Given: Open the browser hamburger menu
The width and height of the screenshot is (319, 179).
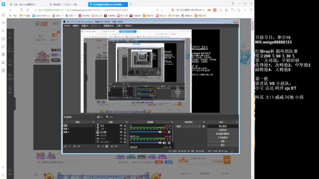Looking at the screenshot, I should click(x=251, y=10).
